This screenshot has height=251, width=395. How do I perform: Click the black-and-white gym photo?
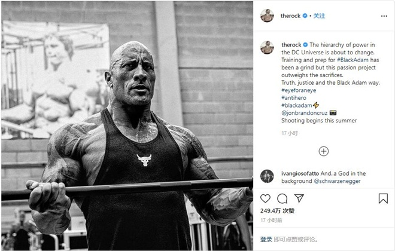click(x=127, y=125)
